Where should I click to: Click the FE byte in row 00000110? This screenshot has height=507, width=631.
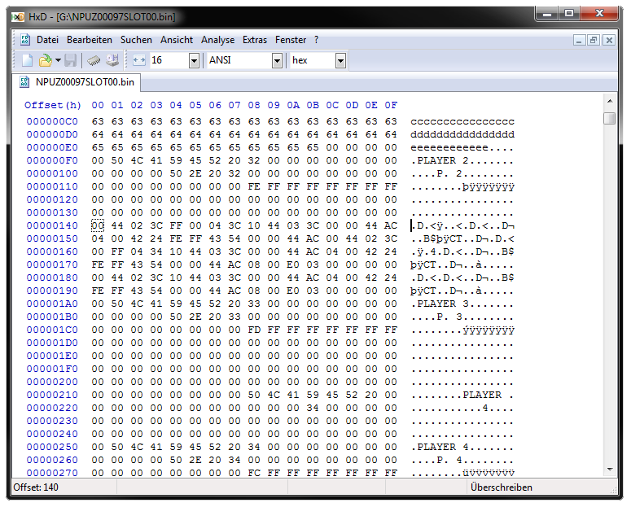(254, 186)
